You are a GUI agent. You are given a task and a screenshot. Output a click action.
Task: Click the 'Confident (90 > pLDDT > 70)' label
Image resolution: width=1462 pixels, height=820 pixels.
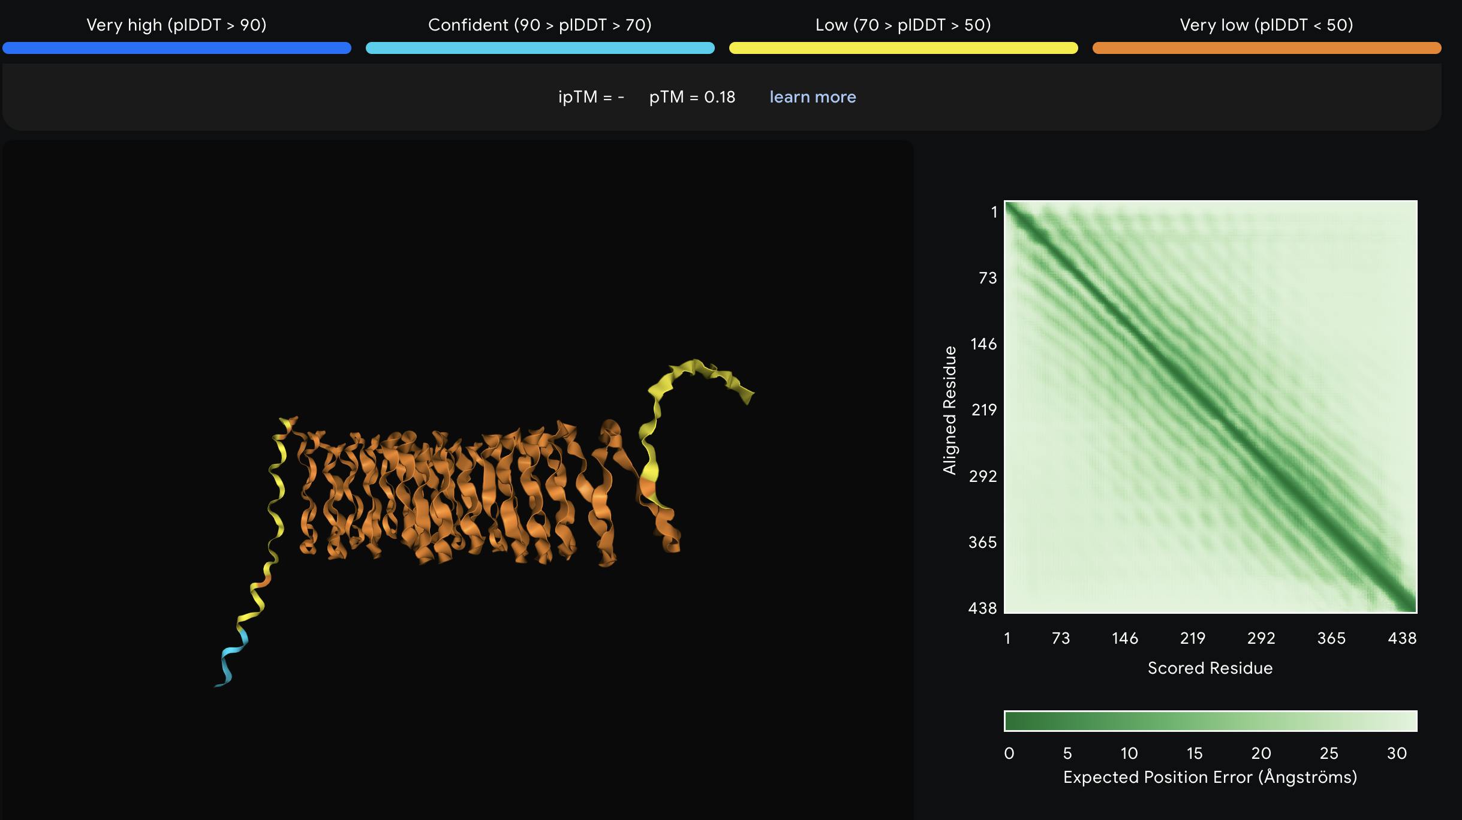click(x=540, y=25)
